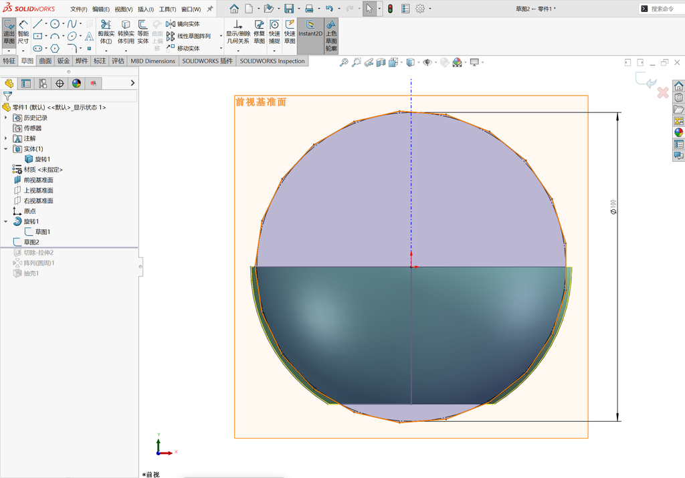Viewport: 685px width, 478px height.
Task: Switch to the MBD Dimensions tab
Action: 153,61
